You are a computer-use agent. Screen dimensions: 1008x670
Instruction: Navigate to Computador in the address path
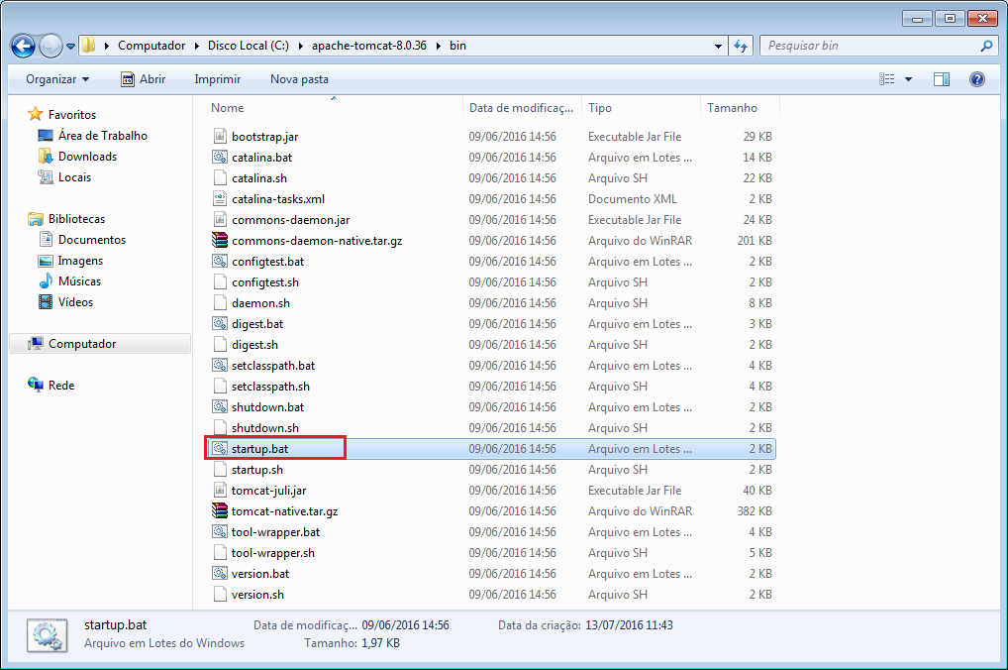[x=151, y=46]
